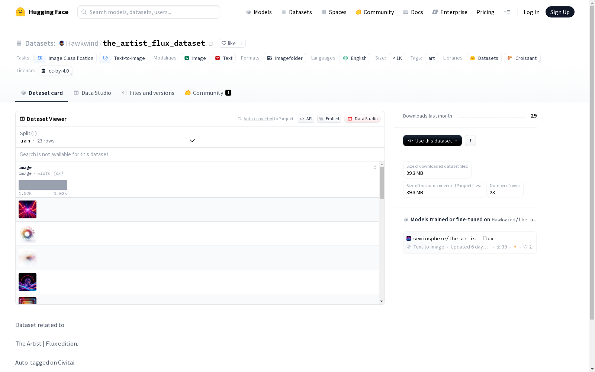The height and width of the screenshot is (372, 595).
Task: Open the Datasets page
Action: pos(296,12)
